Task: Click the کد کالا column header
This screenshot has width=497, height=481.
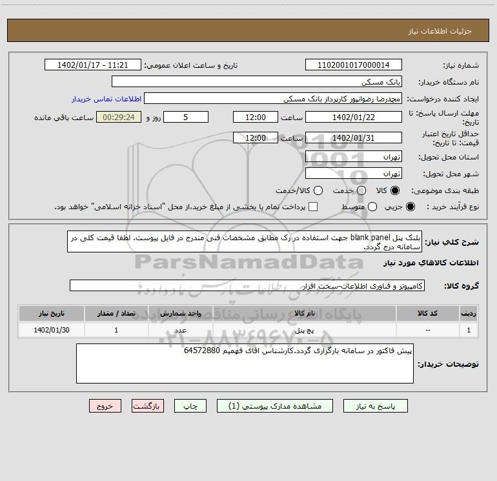Action: [x=427, y=313]
